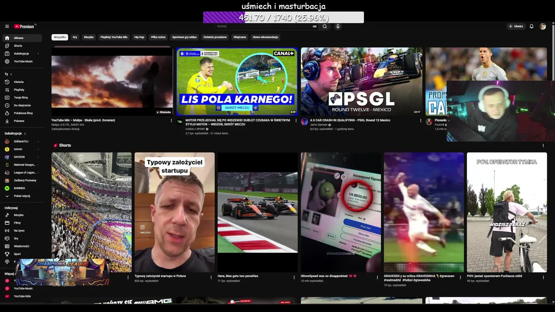555x312 pixels.
Task: Open Shorts from the sidebar
Action: coord(23,45)
